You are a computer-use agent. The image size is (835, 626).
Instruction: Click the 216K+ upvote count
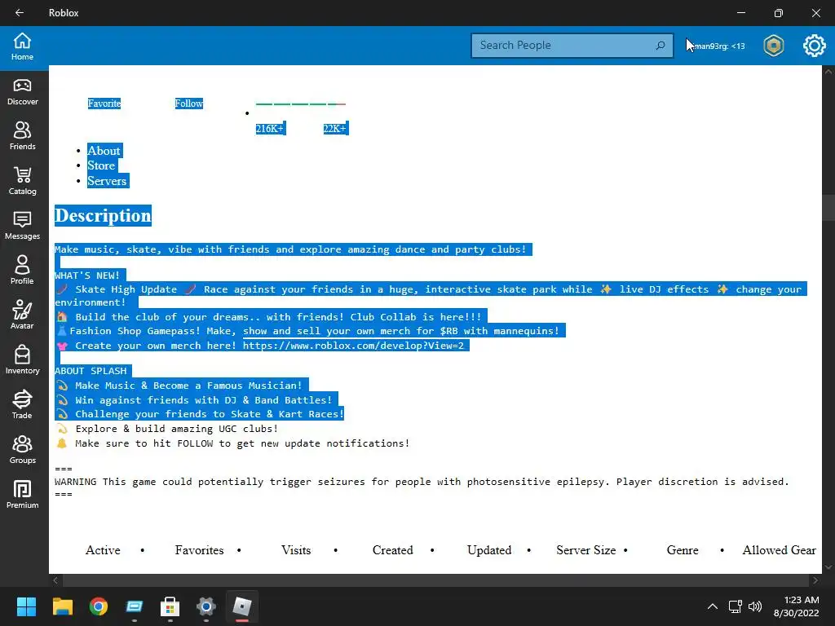270,128
